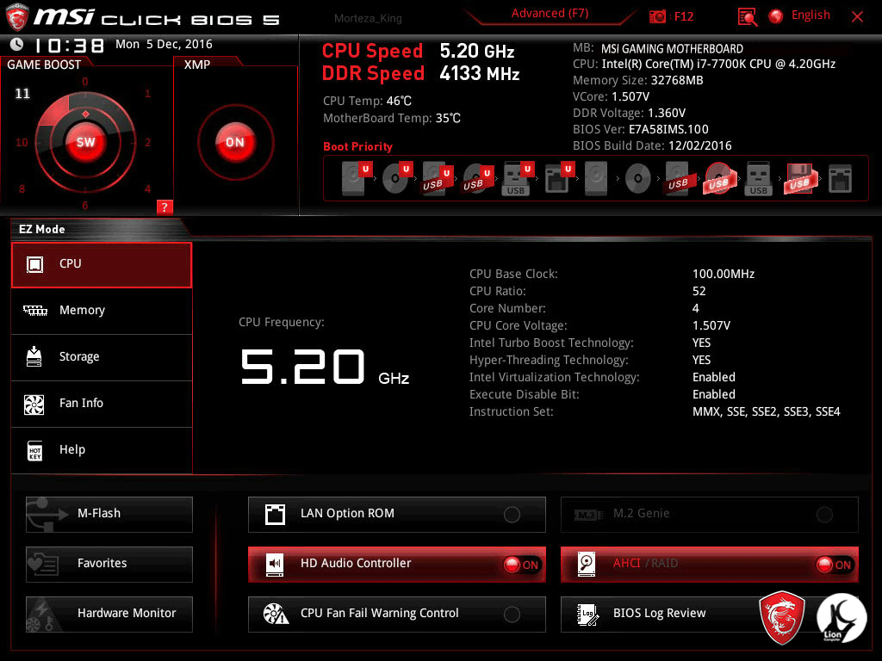
Task: Turn off the HD Audio Controller switch
Action: [521, 565]
